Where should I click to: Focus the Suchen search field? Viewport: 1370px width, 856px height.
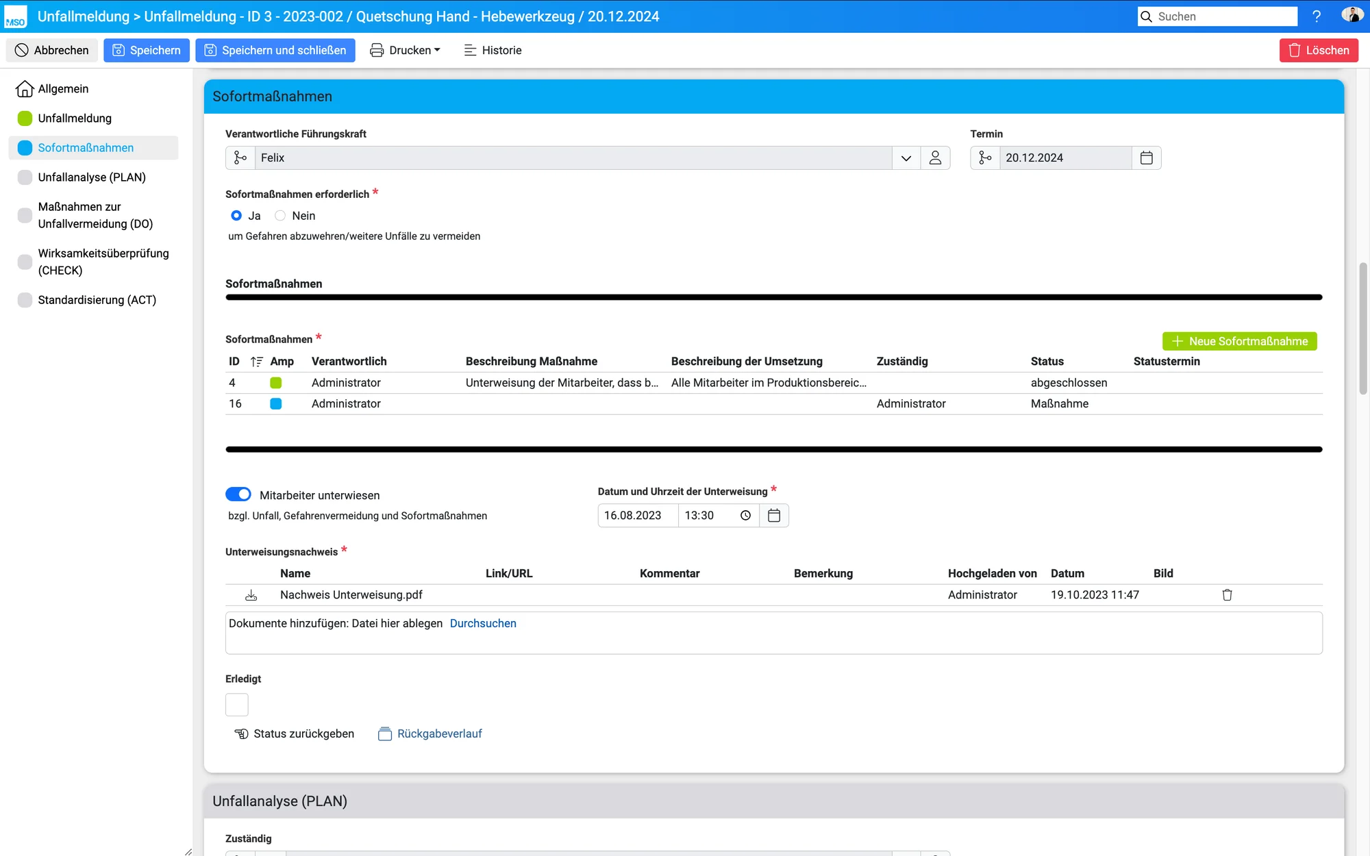point(1217,16)
